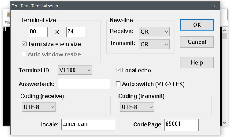
Task: Click the scrollbar down arrow
Action: coord(225,123)
